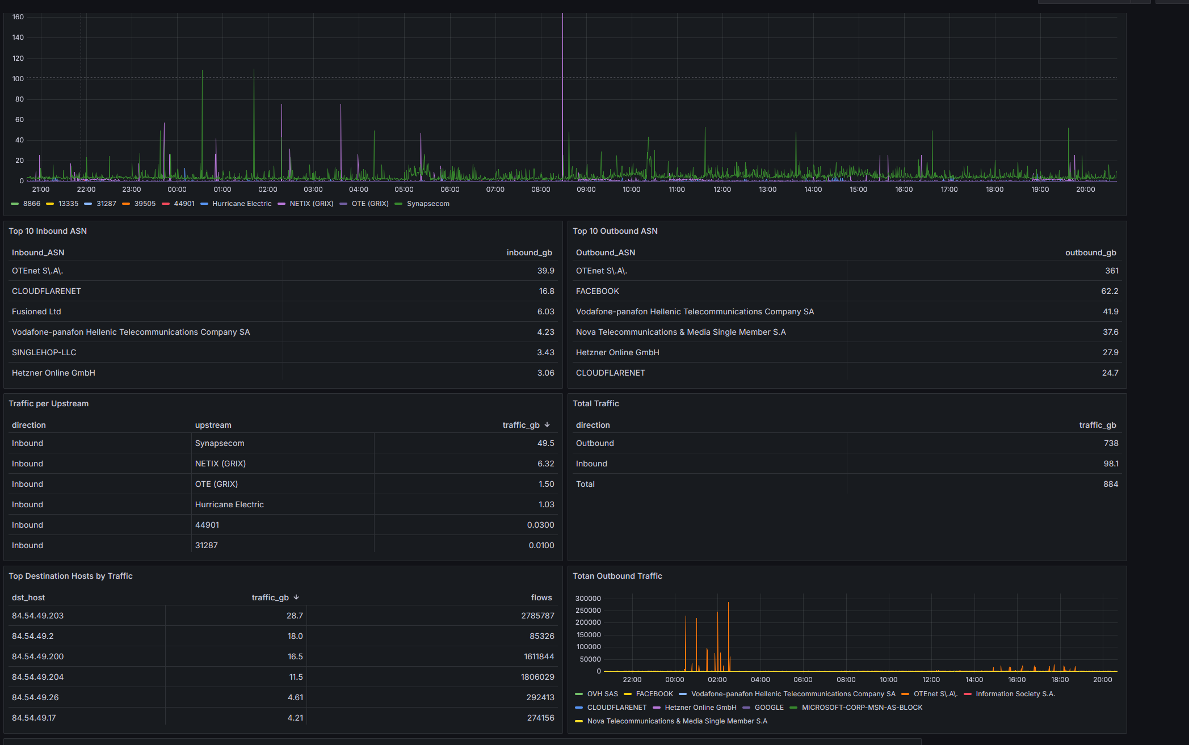Screen dimensions: 1189x745
Task: Toggle FACEBOOK series in outbound traffic legend
Action: 654,694
